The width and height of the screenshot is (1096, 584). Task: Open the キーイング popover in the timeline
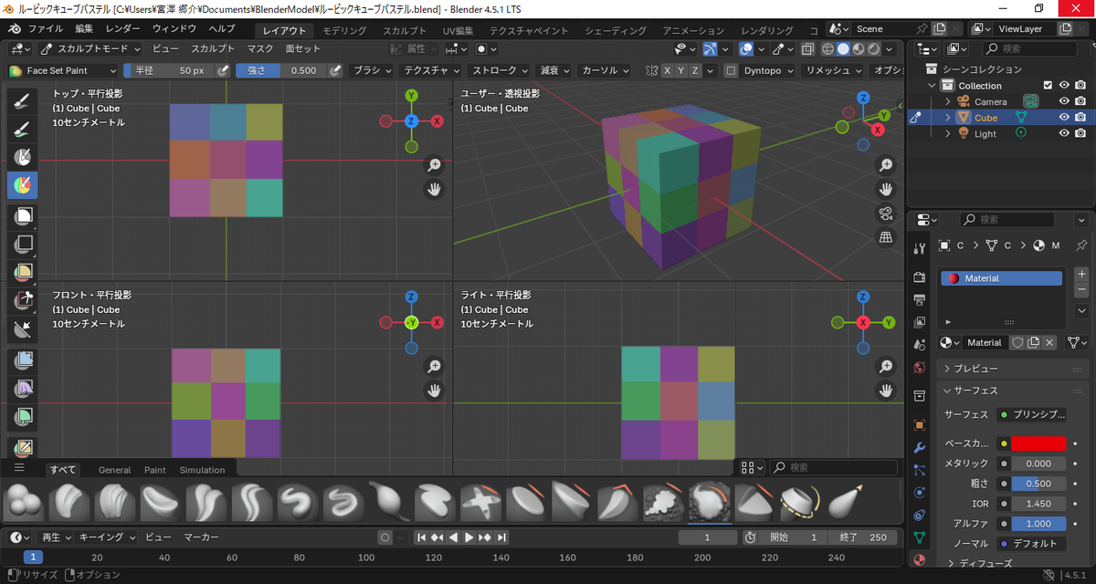coord(106,537)
